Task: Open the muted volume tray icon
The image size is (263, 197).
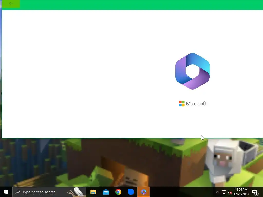Action: (x=230, y=192)
